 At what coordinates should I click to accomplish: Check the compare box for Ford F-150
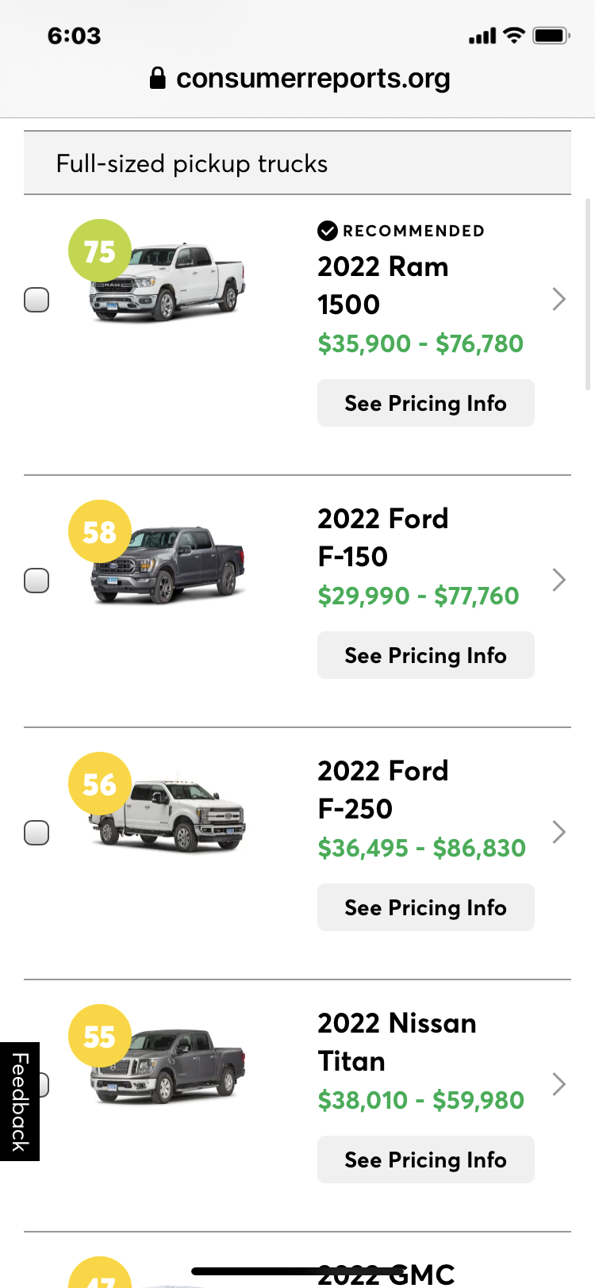36,581
